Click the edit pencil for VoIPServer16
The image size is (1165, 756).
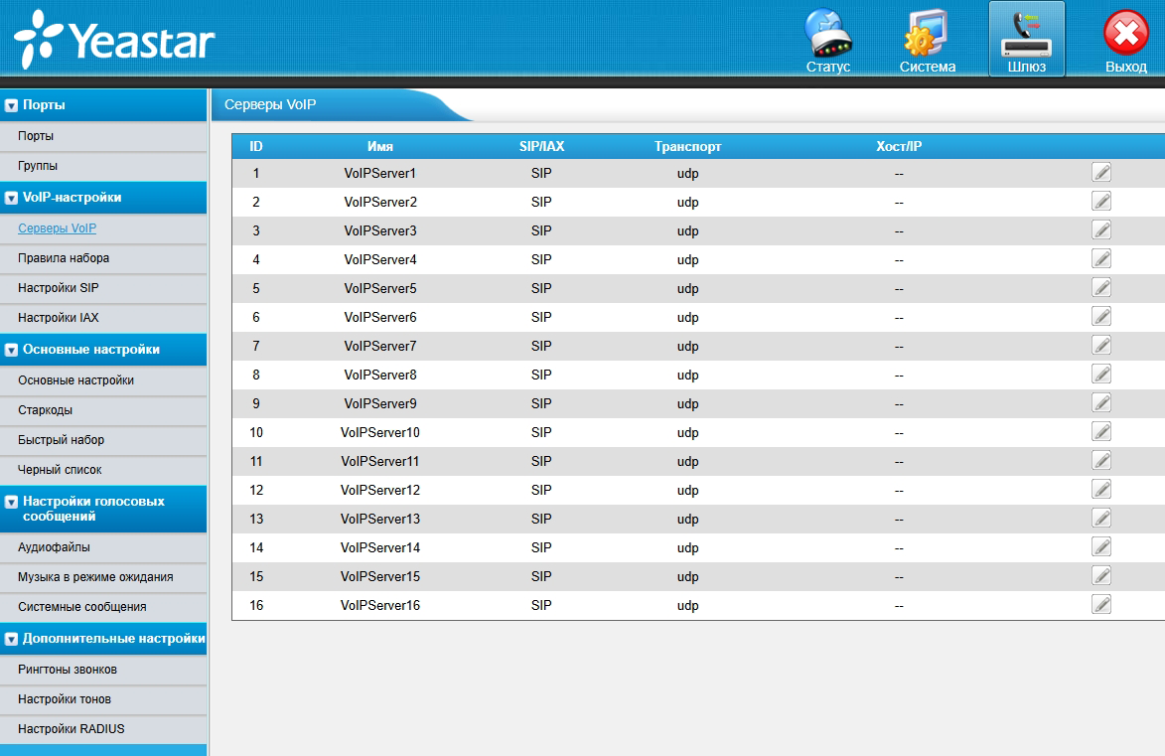1100,605
